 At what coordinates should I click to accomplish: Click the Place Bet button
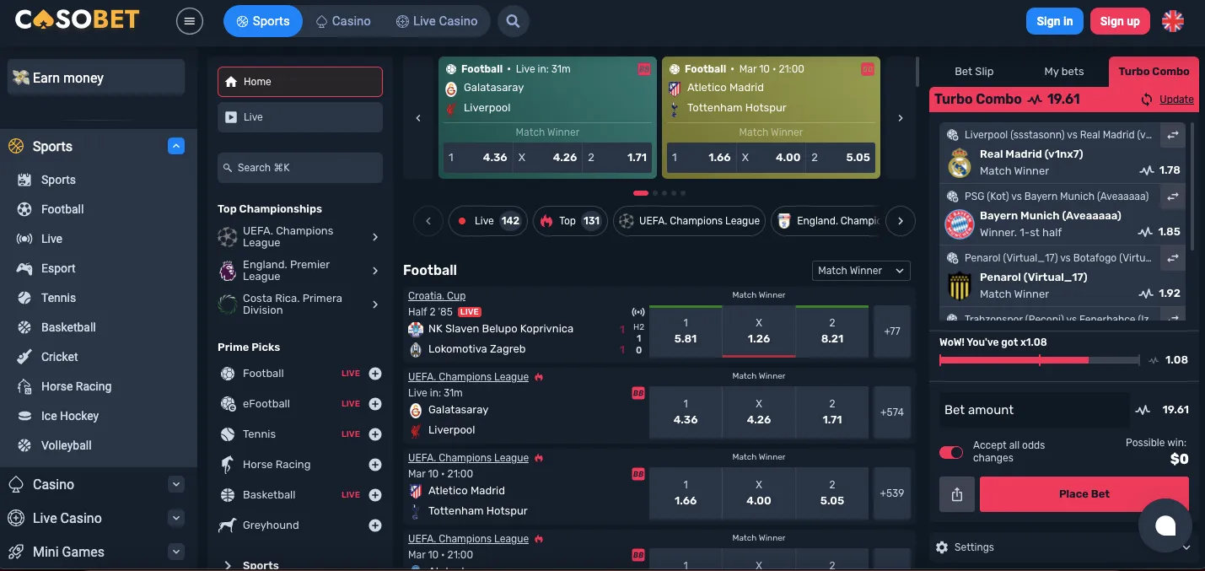pos(1084,494)
